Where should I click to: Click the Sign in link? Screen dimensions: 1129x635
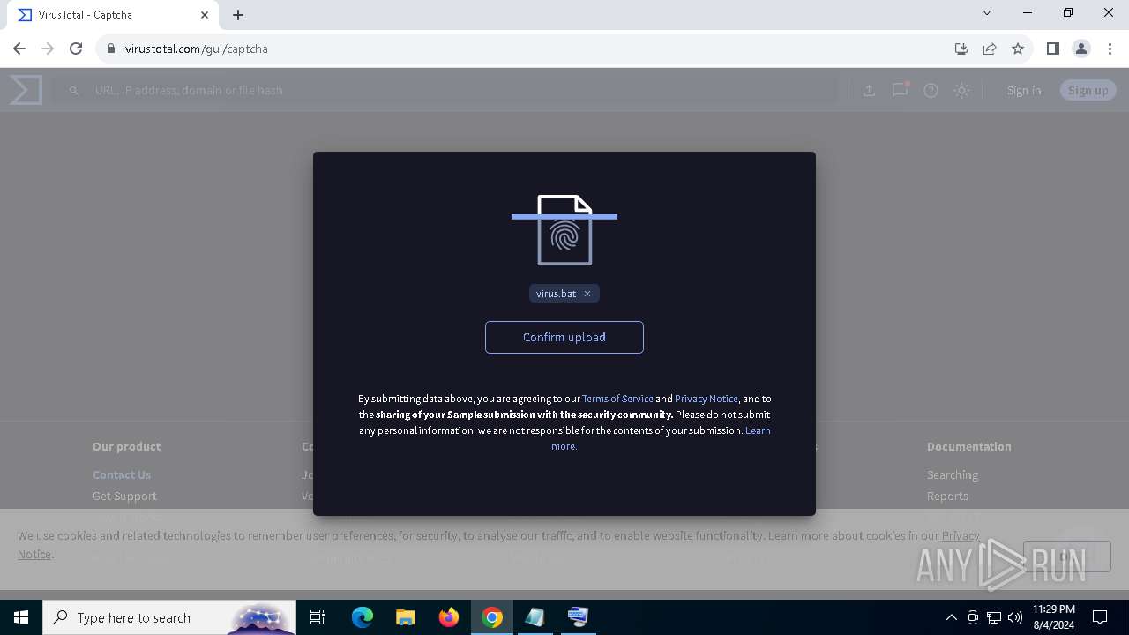point(1024,90)
